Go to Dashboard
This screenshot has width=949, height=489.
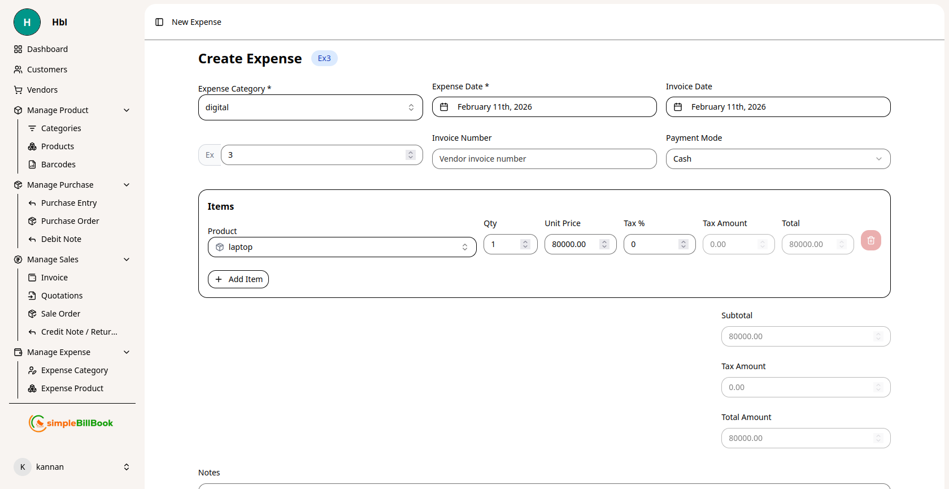click(x=47, y=49)
